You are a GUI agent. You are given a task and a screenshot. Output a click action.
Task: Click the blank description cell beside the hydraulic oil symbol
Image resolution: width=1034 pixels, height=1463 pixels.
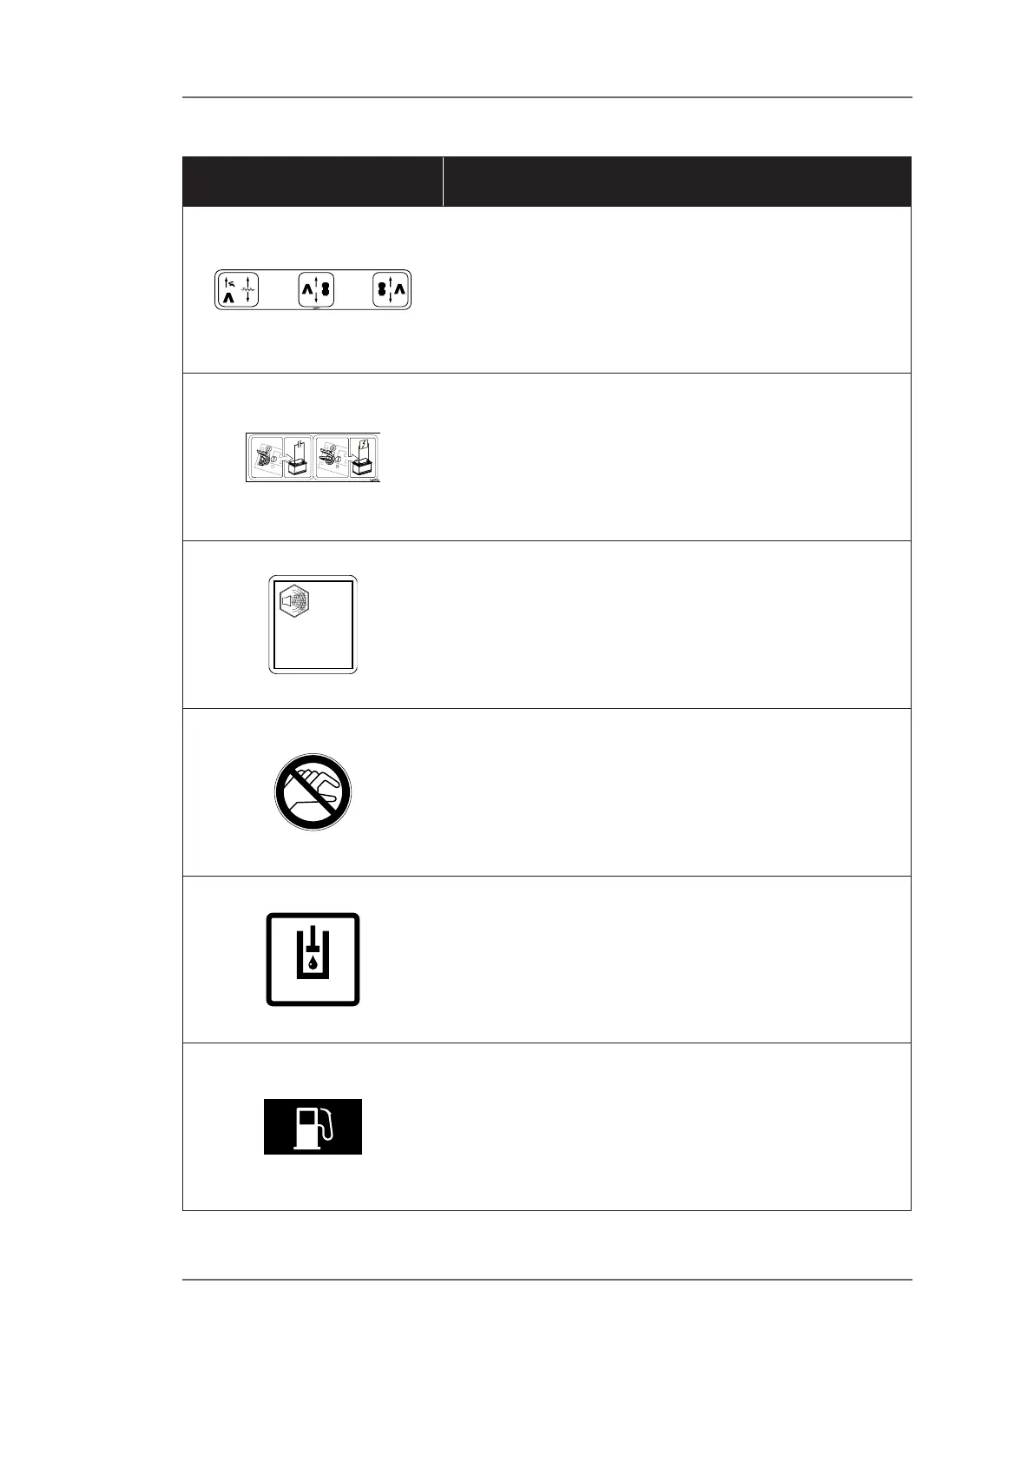677,959
